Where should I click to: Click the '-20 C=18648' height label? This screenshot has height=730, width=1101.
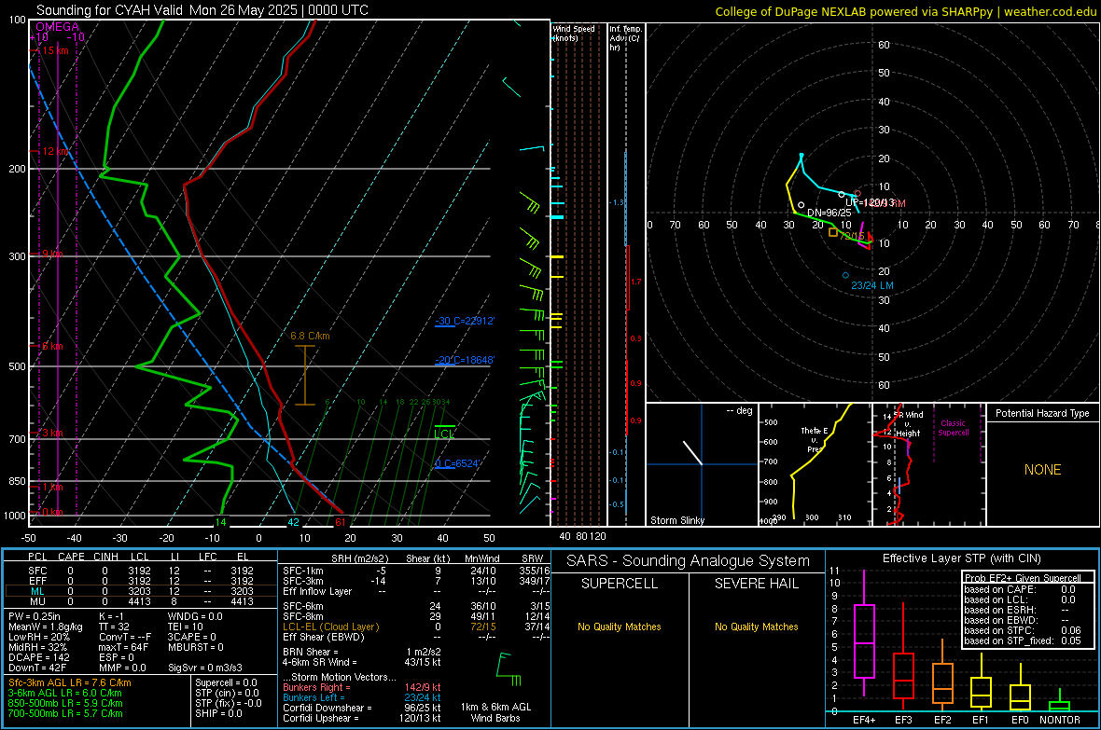pos(465,360)
